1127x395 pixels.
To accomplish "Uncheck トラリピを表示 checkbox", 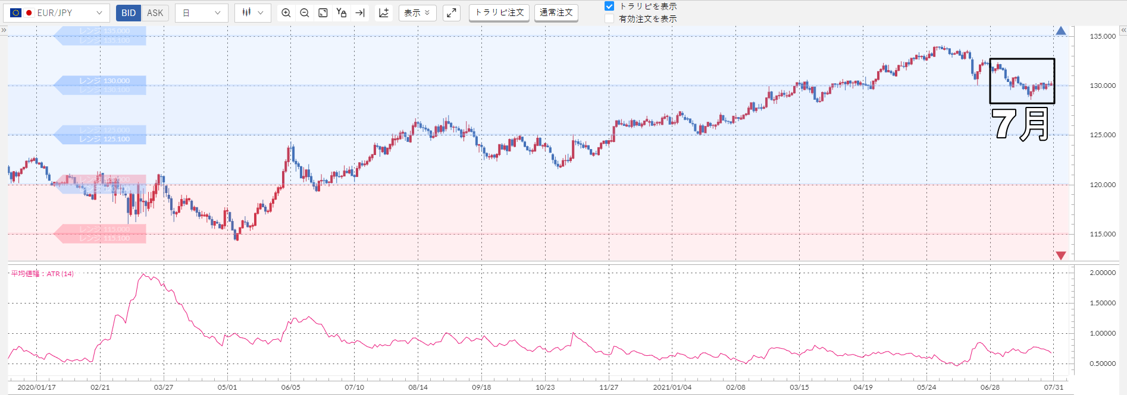I will (609, 6).
